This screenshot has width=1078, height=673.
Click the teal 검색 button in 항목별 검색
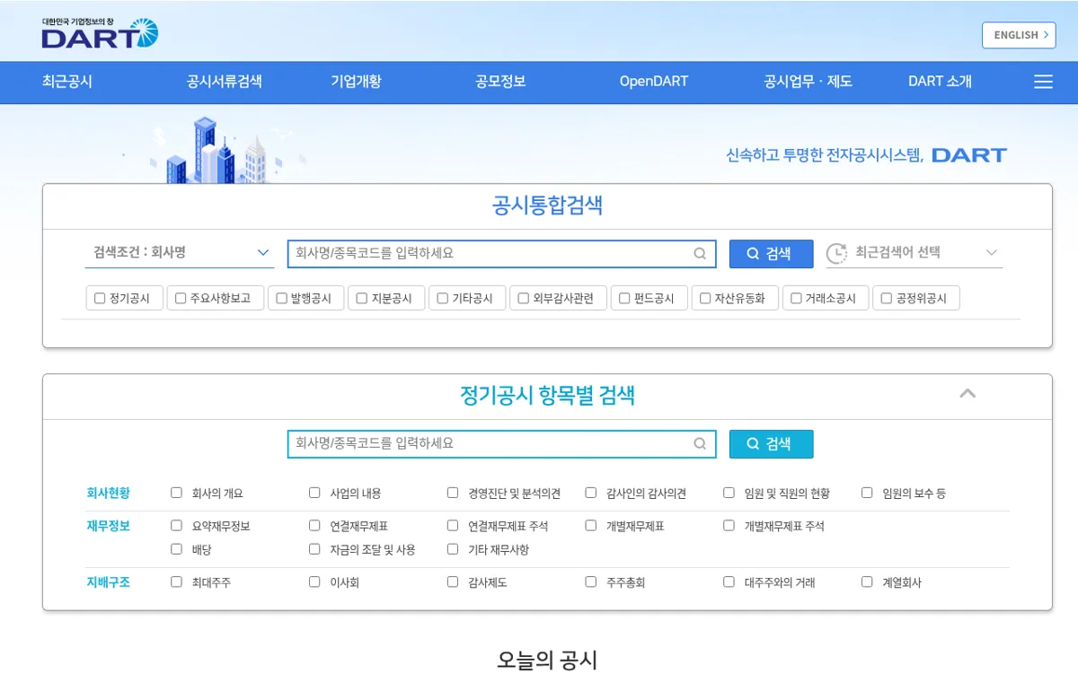[x=771, y=444]
